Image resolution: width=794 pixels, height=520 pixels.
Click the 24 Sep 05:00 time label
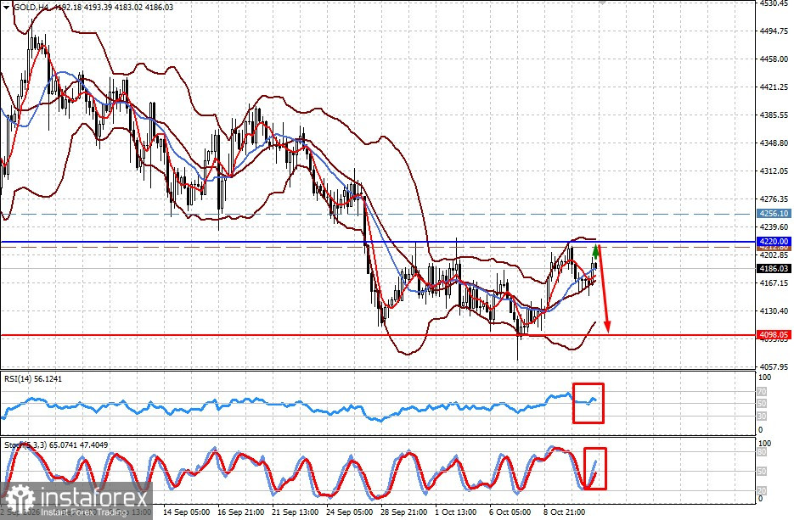tap(350, 512)
